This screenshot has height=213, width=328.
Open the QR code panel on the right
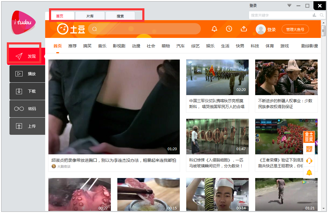click(309, 149)
